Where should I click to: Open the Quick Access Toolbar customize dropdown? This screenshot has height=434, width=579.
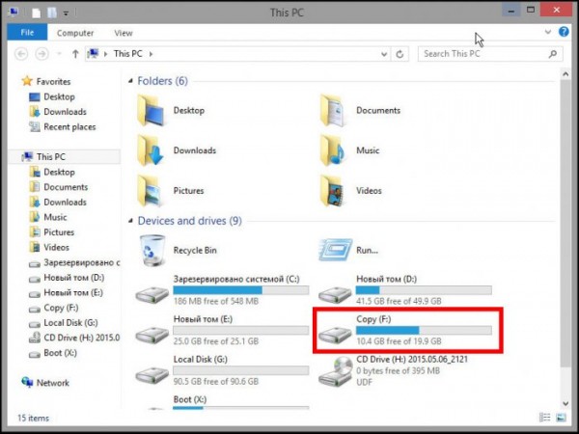coord(66,14)
